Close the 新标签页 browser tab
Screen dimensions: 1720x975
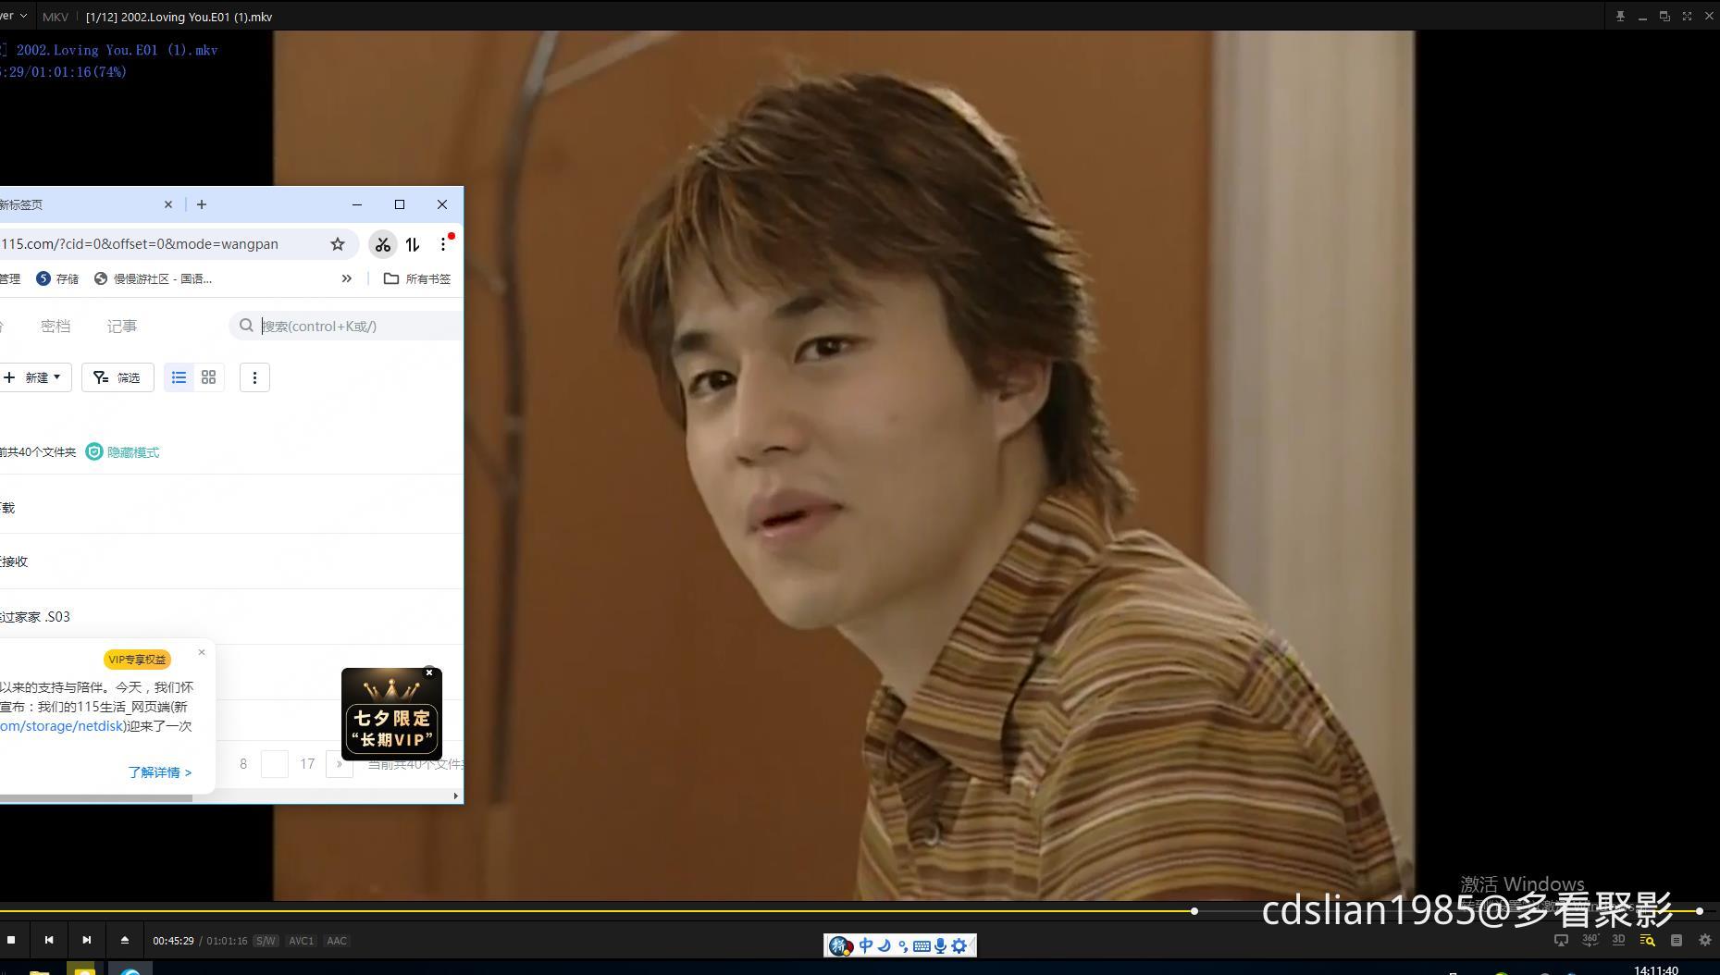point(168,204)
